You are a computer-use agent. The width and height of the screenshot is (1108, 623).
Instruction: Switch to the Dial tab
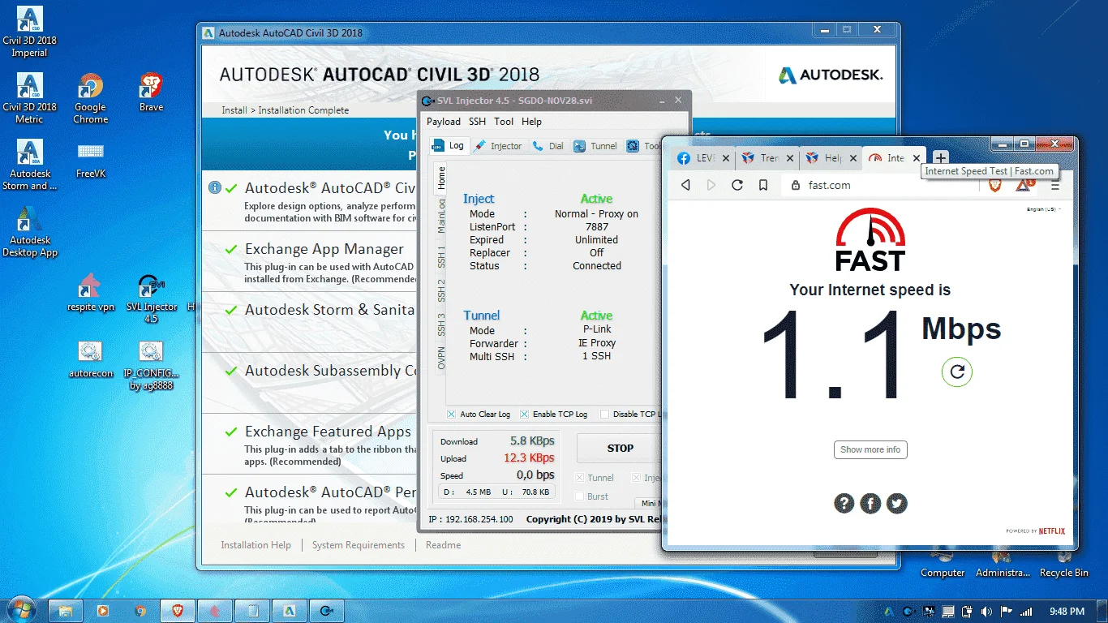pyautogui.click(x=548, y=146)
